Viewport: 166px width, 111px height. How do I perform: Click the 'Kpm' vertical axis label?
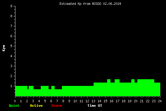click(4, 48)
